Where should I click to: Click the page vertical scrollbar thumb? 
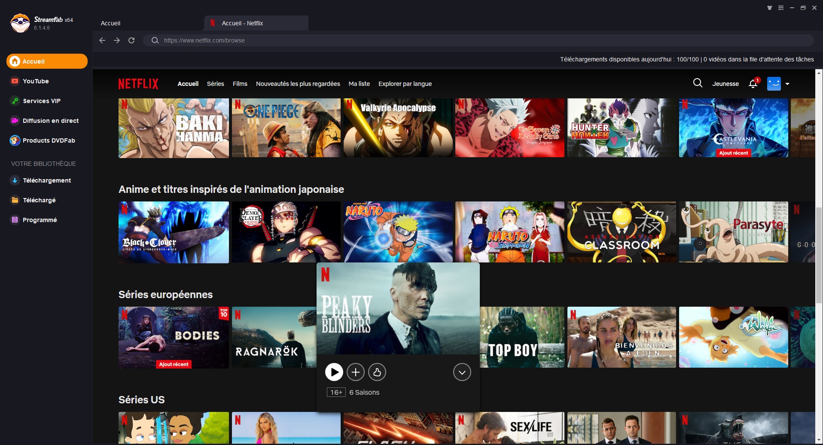(819, 255)
